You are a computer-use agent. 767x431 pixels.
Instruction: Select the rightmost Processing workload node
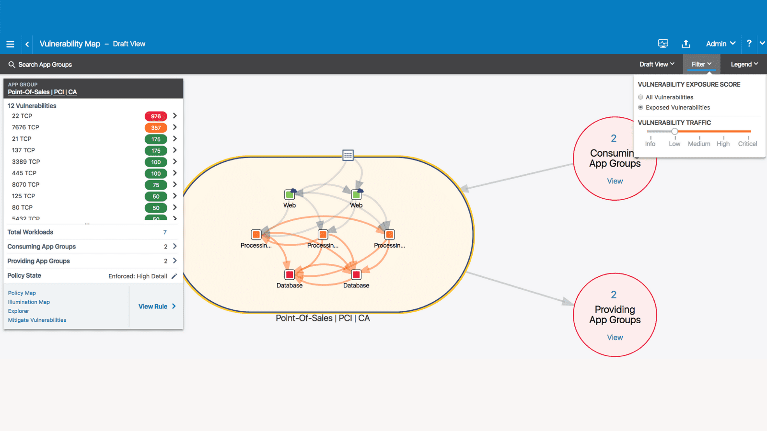389,235
